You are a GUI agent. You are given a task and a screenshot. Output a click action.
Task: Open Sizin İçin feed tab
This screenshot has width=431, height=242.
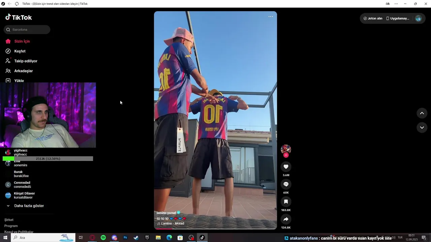coord(22,41)
